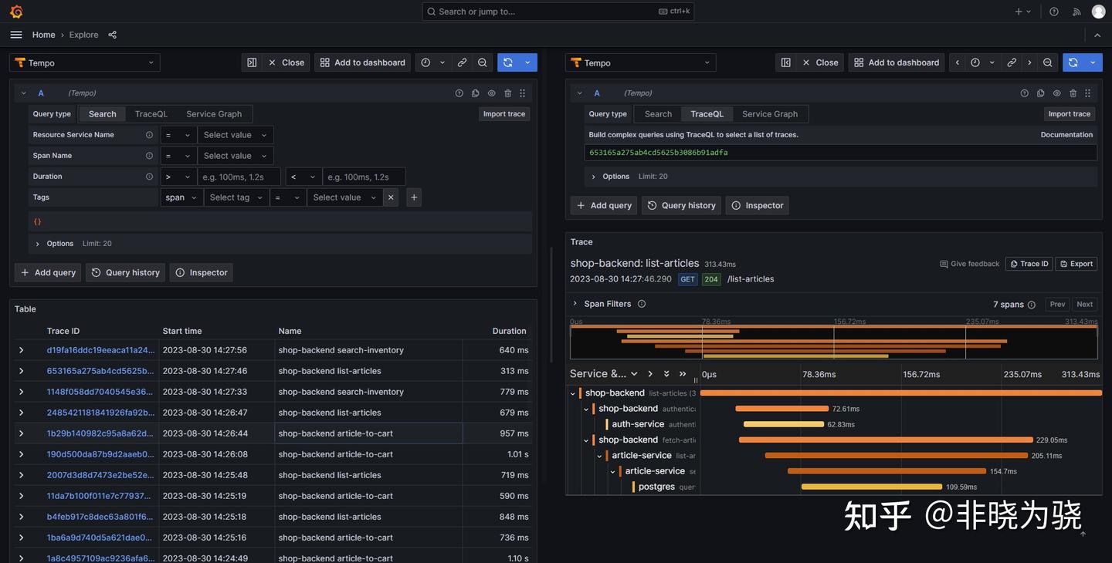This screenshot has width=1112, height=563.
Task: Duplicate left query A using copy icon
Action: (x=473, y=91)
